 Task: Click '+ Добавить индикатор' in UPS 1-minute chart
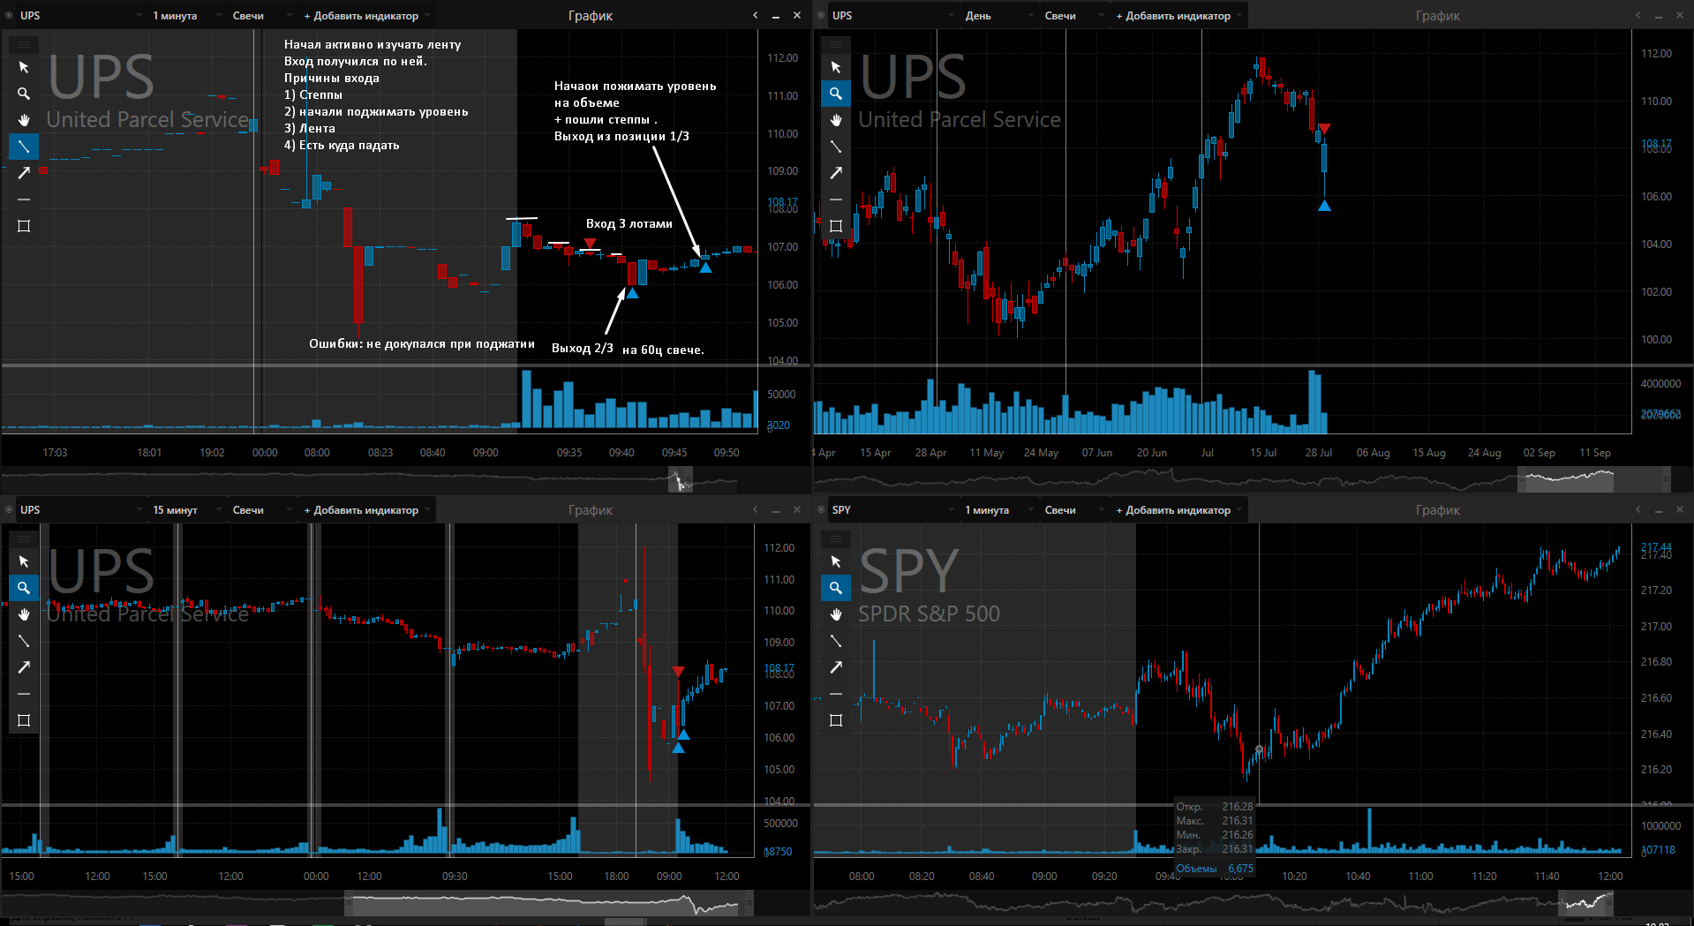(x=365, y=15)
